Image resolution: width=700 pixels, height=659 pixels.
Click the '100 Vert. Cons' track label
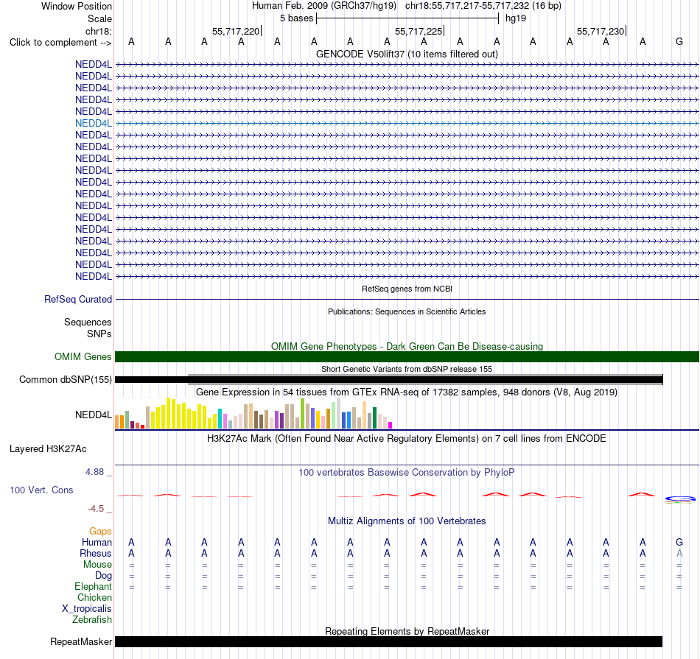41,490
